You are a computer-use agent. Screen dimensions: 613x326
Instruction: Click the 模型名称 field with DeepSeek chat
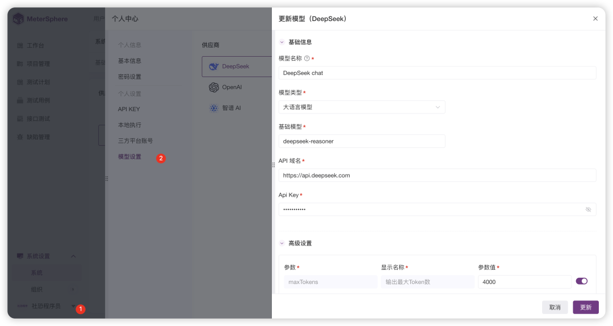pyautogui.click(x=437, y=73)
